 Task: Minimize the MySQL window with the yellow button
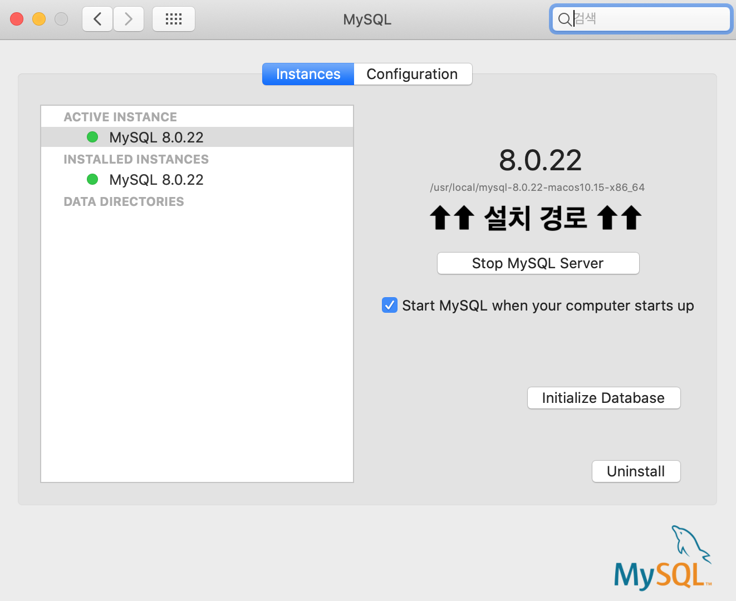39,19
